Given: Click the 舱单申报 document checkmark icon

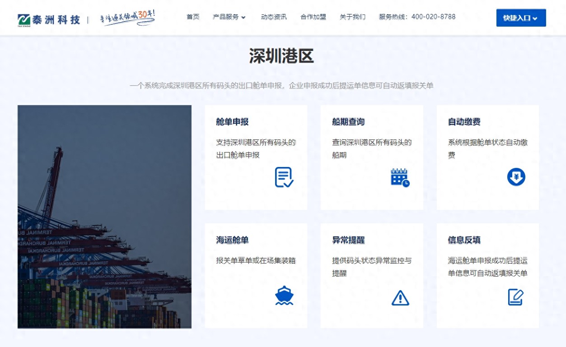Looking at the screenshot, I should tap(284, 177).
